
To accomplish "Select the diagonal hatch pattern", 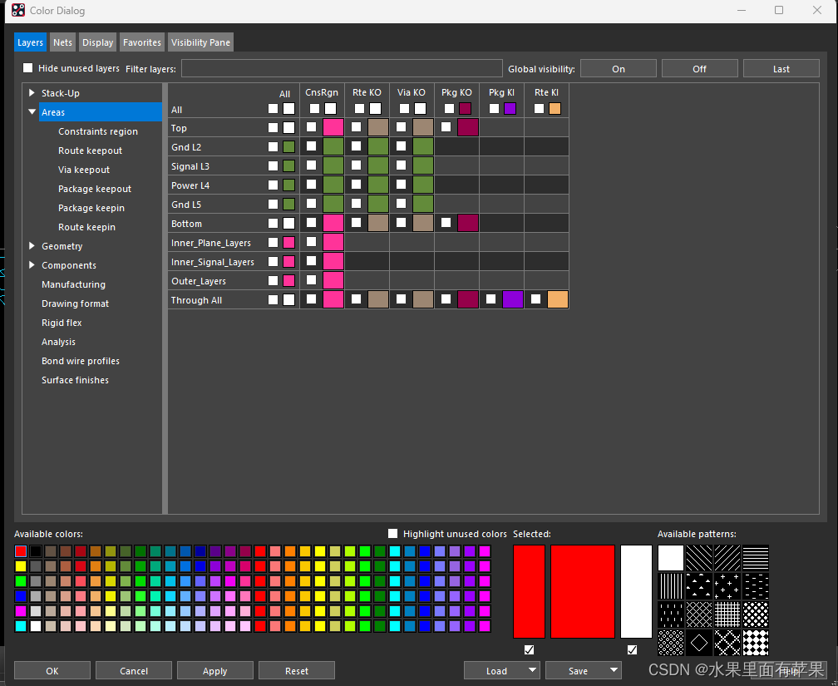I will tap(699, 558).
